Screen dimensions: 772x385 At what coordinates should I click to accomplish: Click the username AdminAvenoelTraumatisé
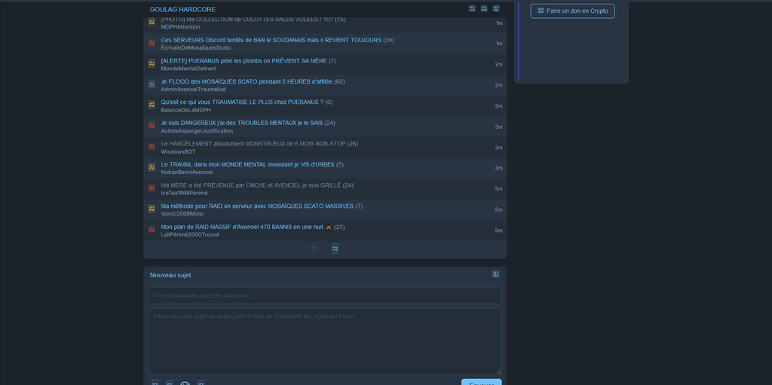coord(194,90)
